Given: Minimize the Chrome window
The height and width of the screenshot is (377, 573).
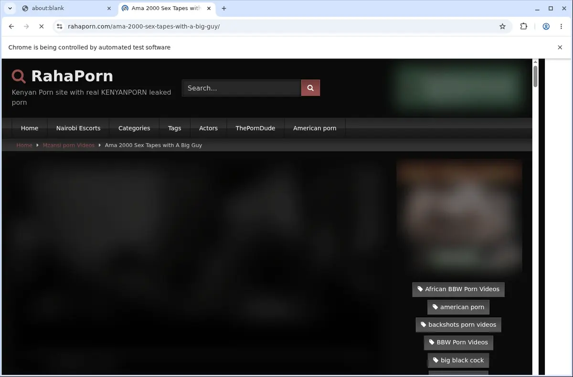Looking at the screenshot, I should [538, 8].
